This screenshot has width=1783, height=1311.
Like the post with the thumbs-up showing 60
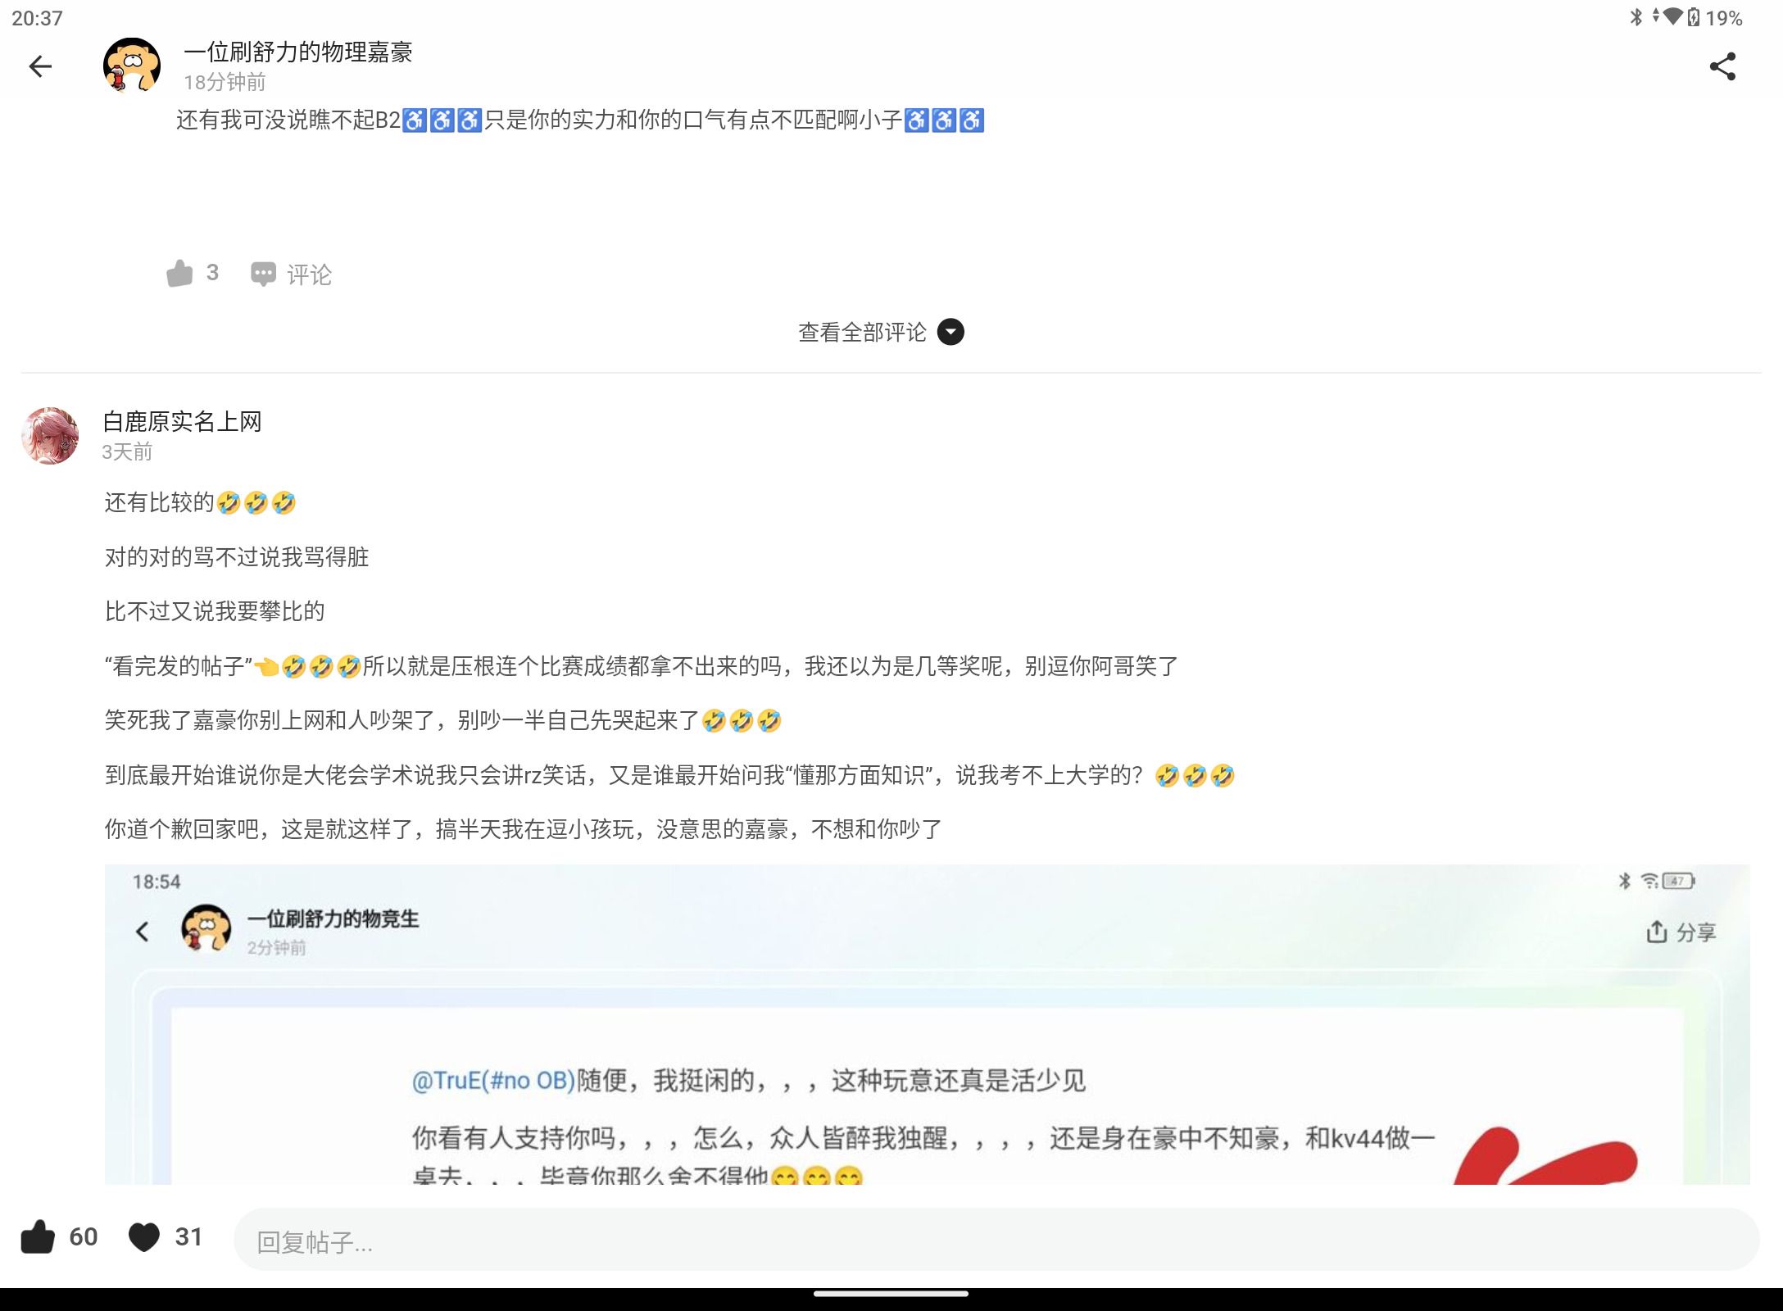(x=38, y=1236)
